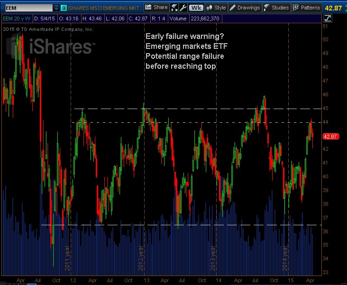This screenshot has width=347, height=285.
Task: Click the curve icon above the price axis
Action: pyautogui.click(x=328, y=18)
